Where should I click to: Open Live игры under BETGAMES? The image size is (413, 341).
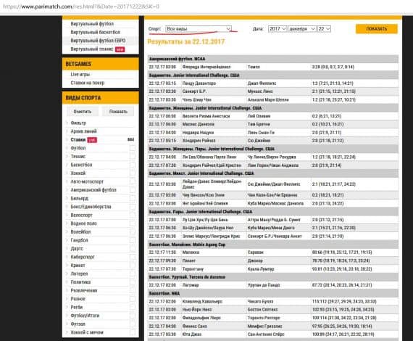click(80, 75)
